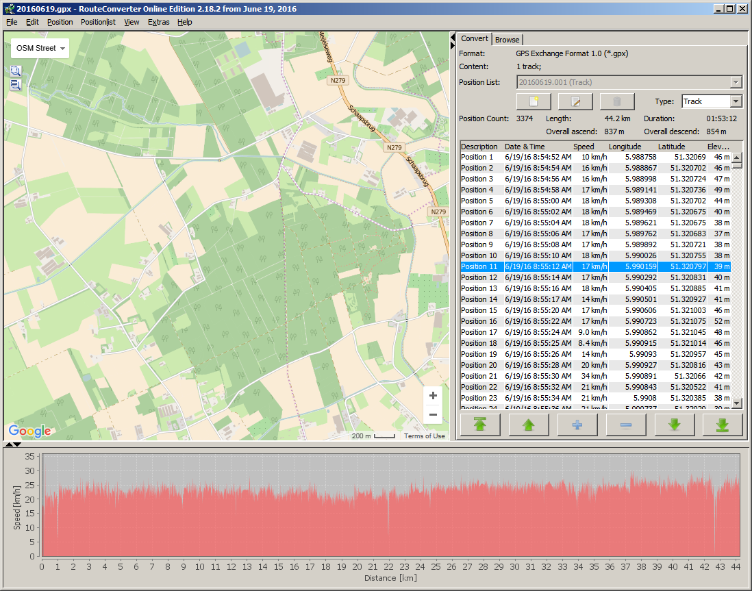Click the zoom-to-selection box magnifier on map
Image resolution: width=752 pixels, height=591 pixels.
click(x=15, y=71)
